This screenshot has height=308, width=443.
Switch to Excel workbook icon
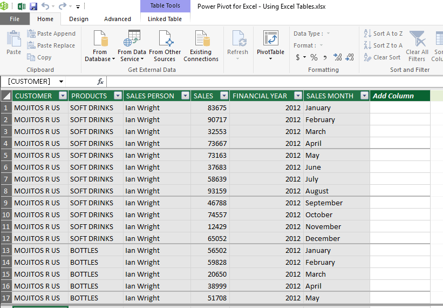[22, 6]
